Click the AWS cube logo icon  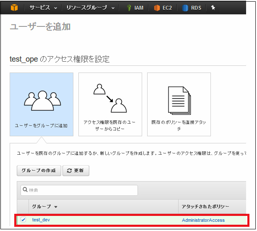point(14,8)
